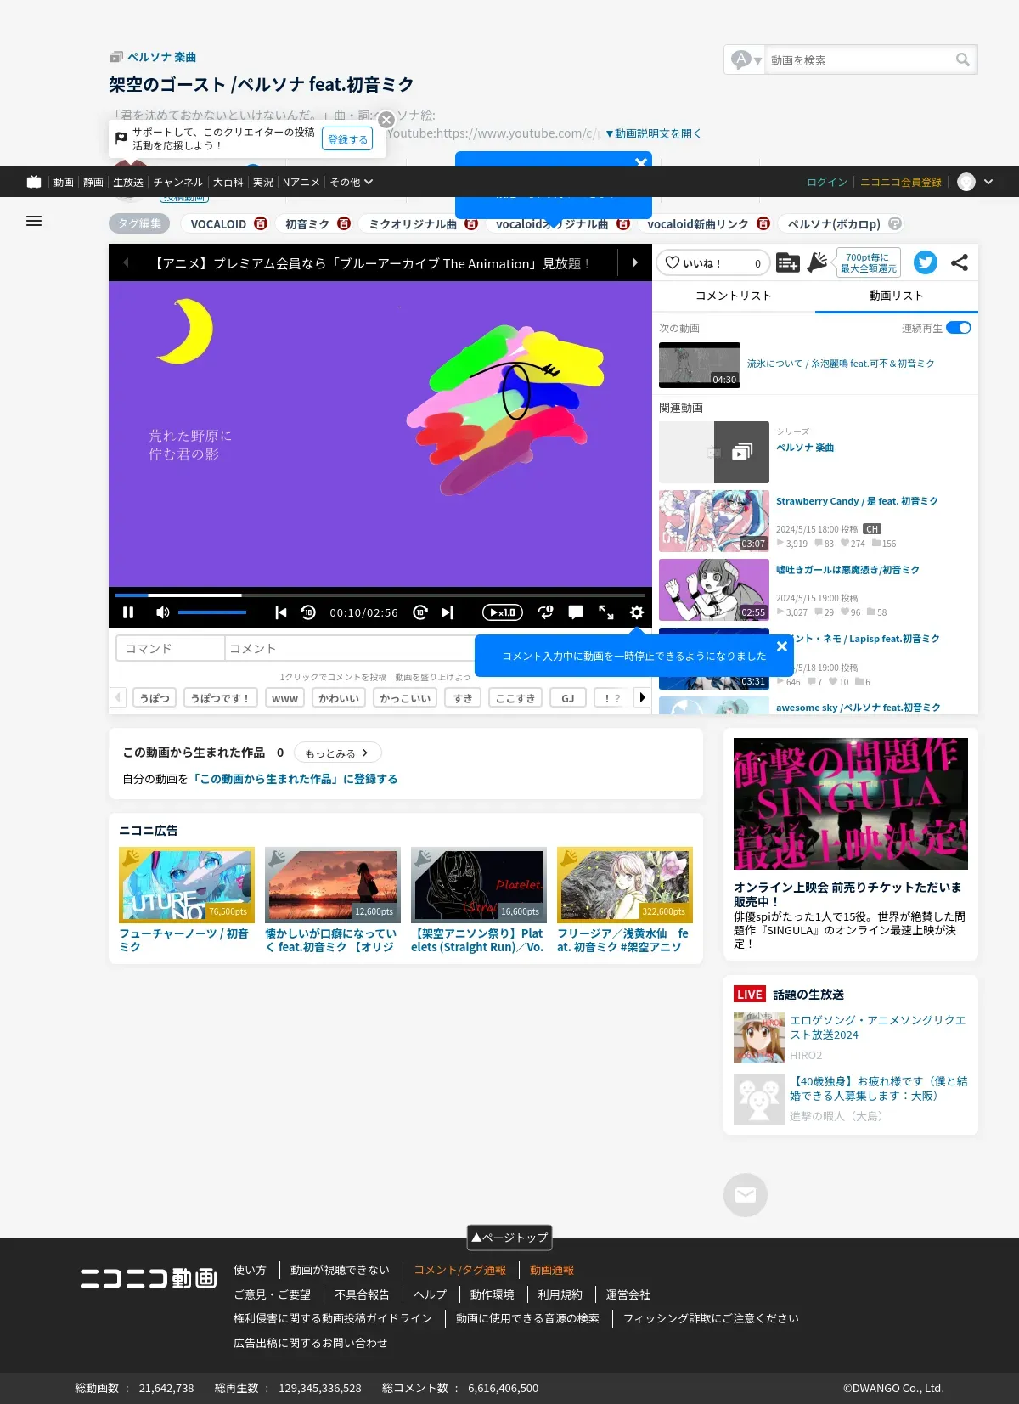This screenshot has width=1019, height=1404.
Task: Open the x1.0 playback speed selector
Action: [x=503, y=612]
